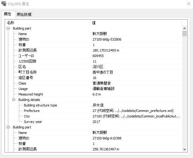Select the Class row
The width and height of the screenshot is (193, 158).
coord(94,83)
